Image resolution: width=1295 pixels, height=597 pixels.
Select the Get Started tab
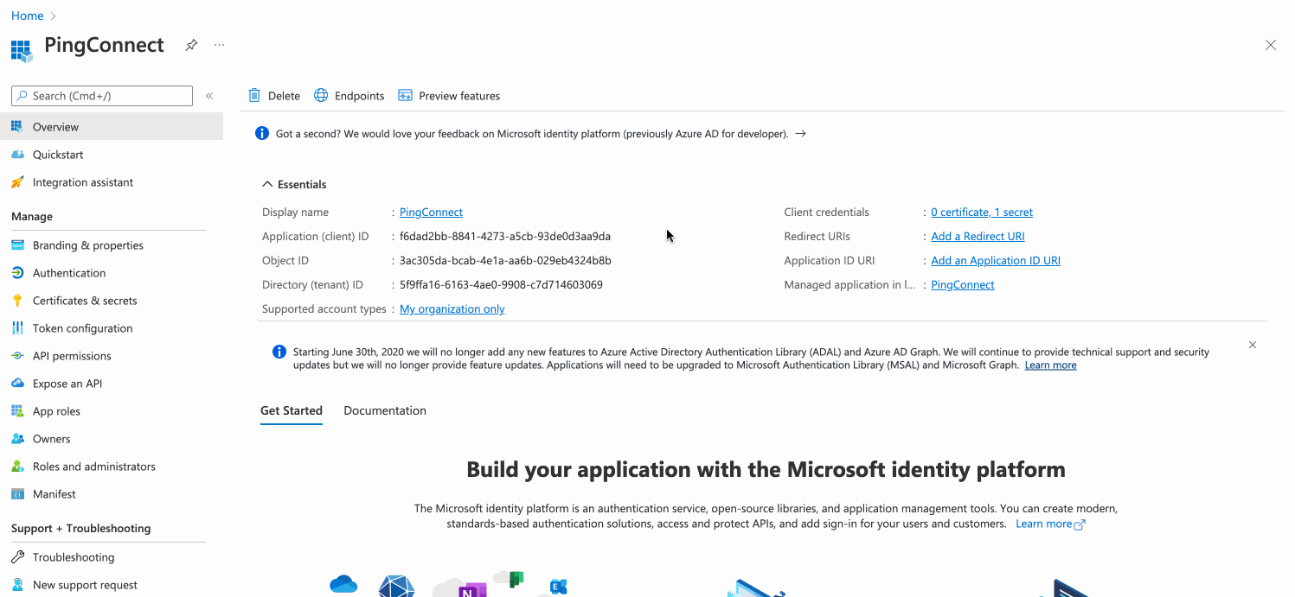tap(291, 410)
